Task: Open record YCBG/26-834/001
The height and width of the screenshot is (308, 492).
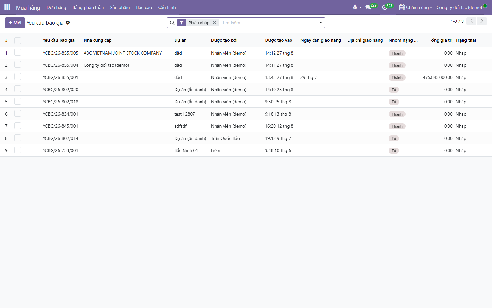Action: [60, 114]
